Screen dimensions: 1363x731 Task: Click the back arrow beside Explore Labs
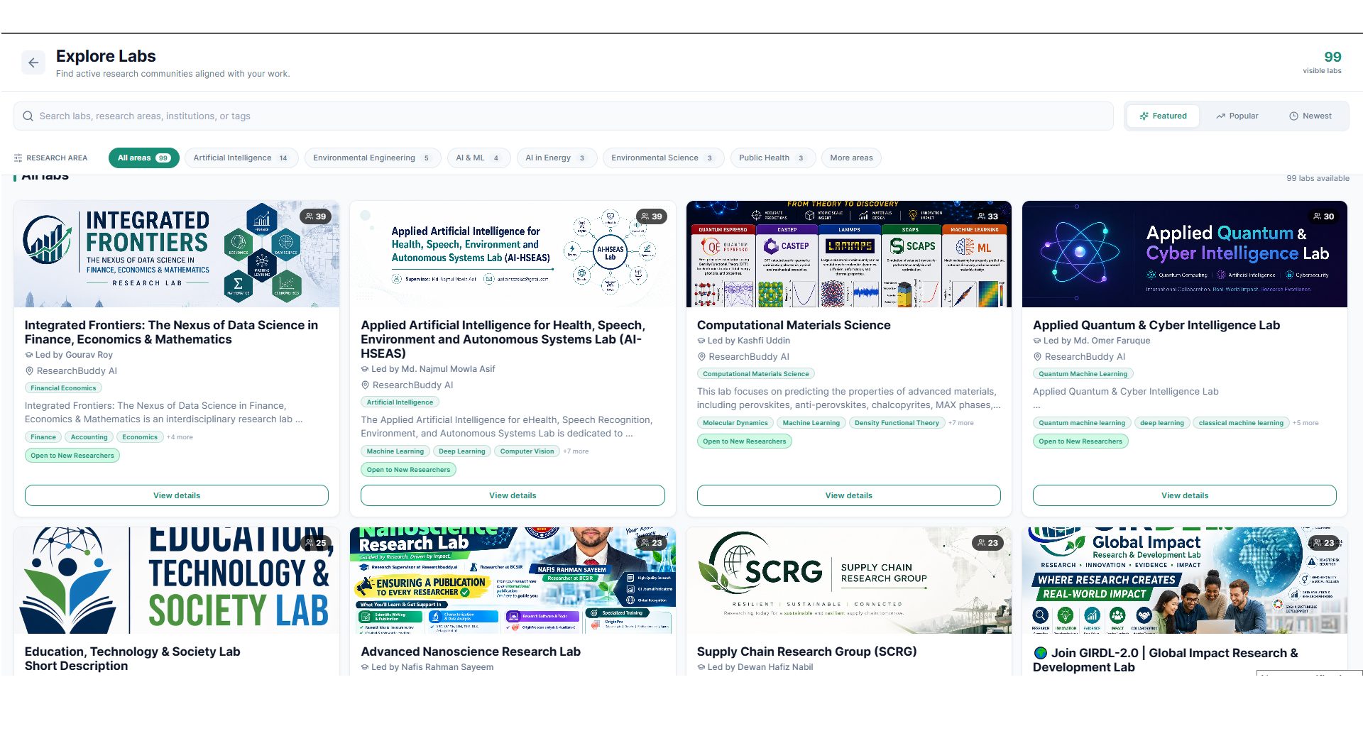point(33,63)
